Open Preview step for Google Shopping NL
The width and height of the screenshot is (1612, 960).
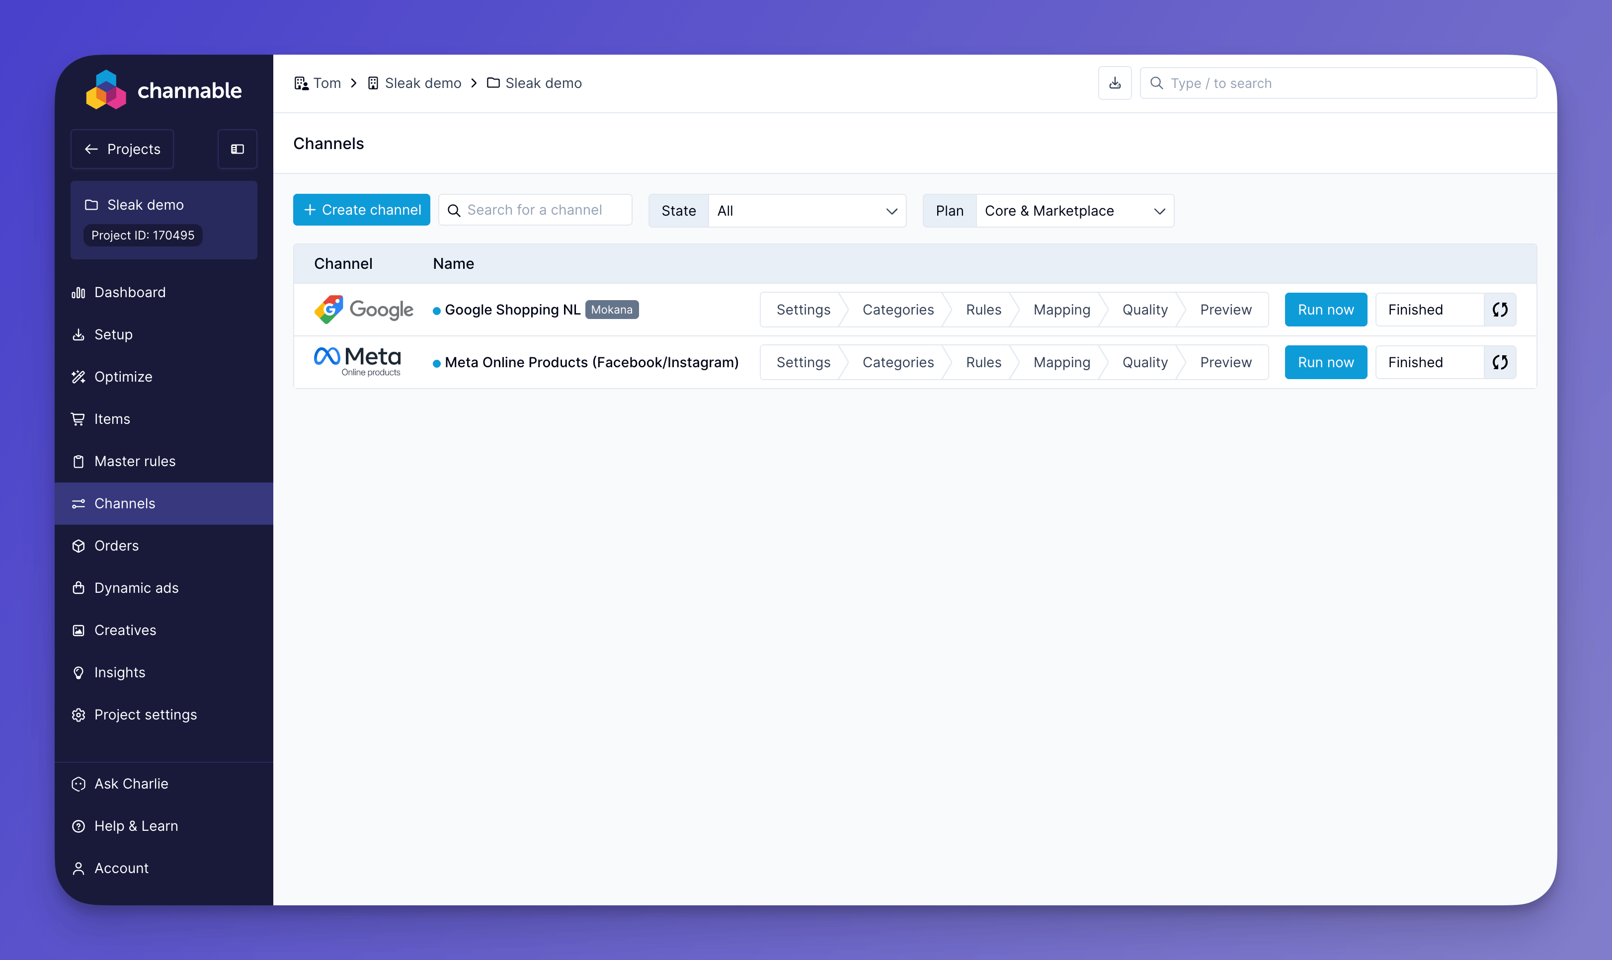pyautogui.click(x=1226, y=309)
